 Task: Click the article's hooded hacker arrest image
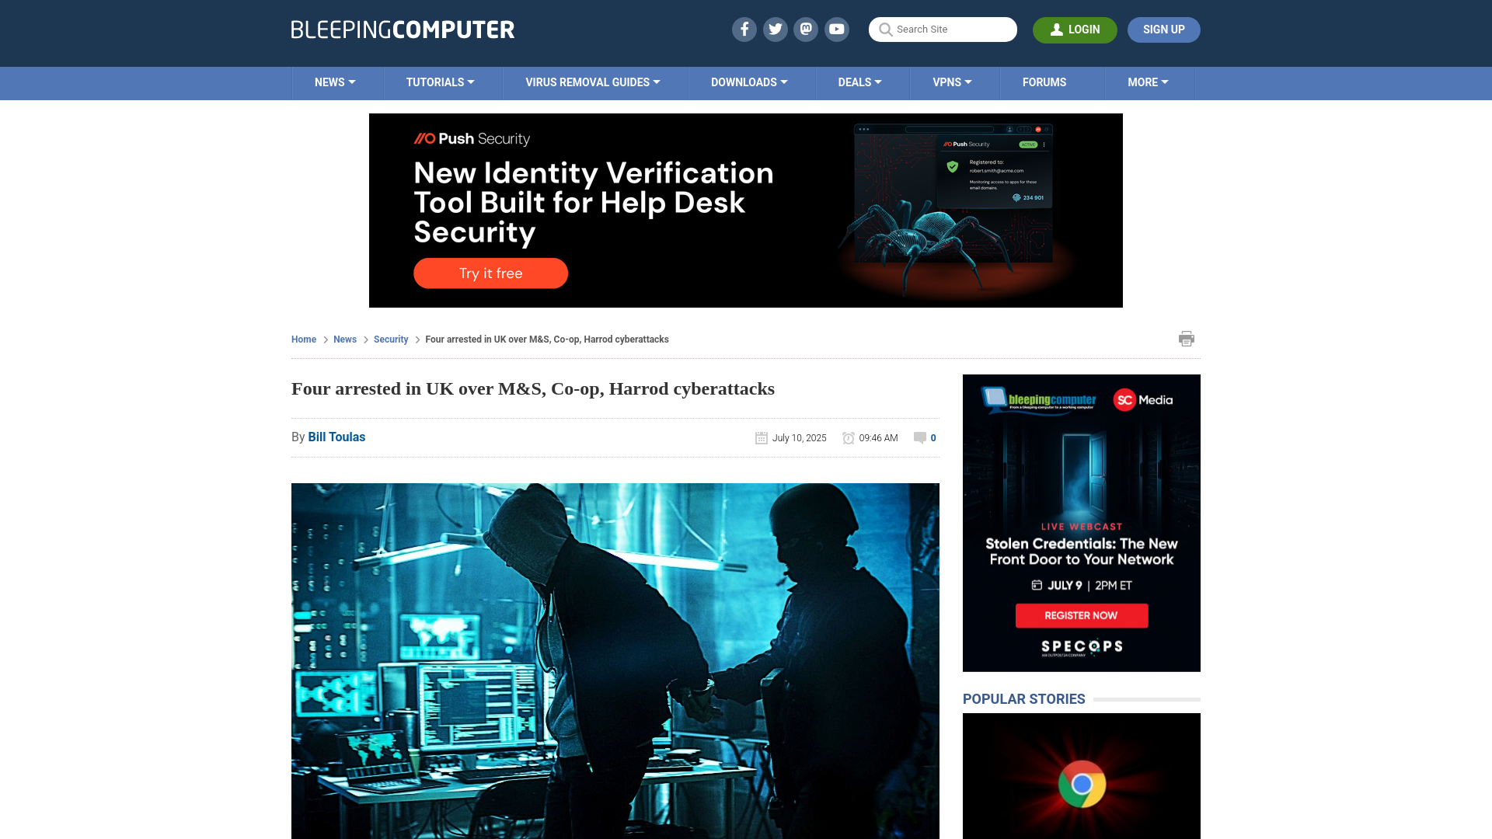615,661
